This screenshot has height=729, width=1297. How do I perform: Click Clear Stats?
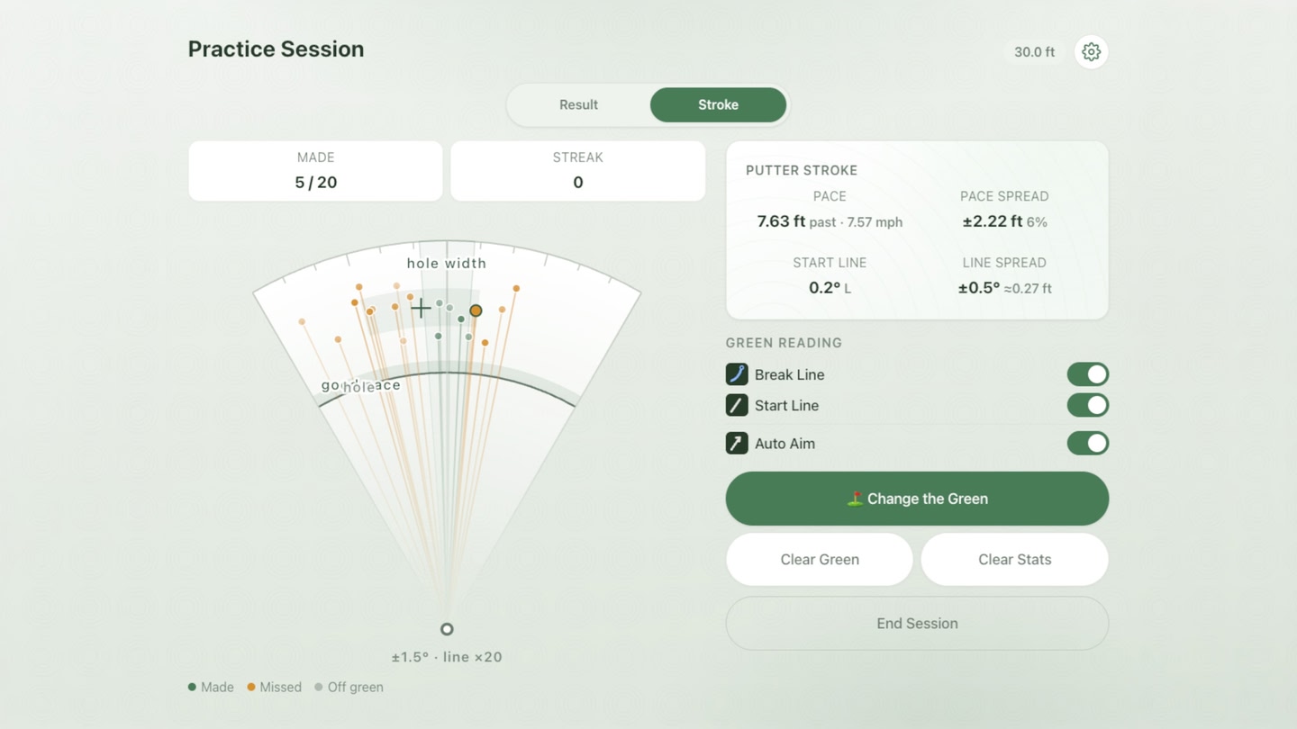[1014, 559]
